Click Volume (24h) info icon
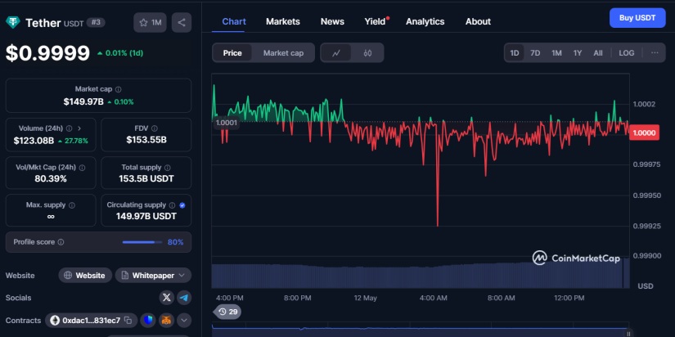The image size is (675, 337). pyautogui.click(x=69, y=128)
